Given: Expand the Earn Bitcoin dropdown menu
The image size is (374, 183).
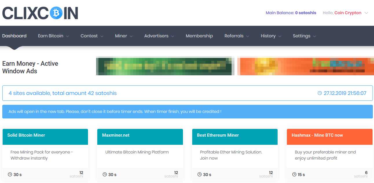Looking at the screenshot, I should pos(53,36).
